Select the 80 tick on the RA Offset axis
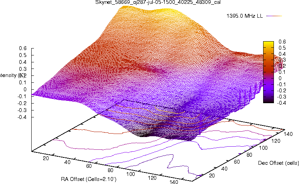The image size is (299, 184). (x=110, y=170)
